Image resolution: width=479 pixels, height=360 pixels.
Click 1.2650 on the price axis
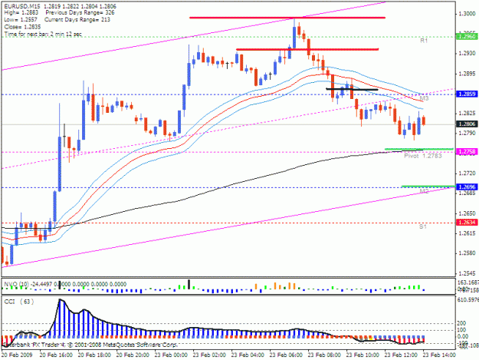tap(467, 213)
